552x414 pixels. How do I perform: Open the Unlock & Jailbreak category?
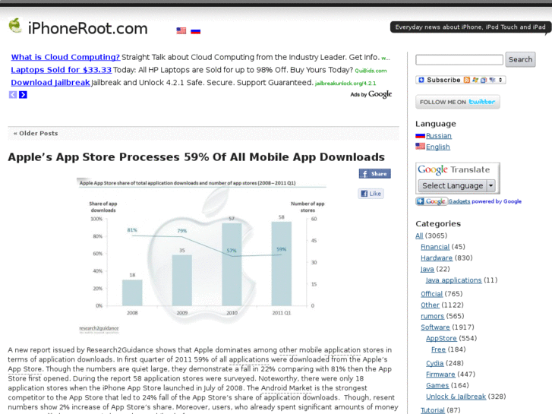[x=456, y=397]
